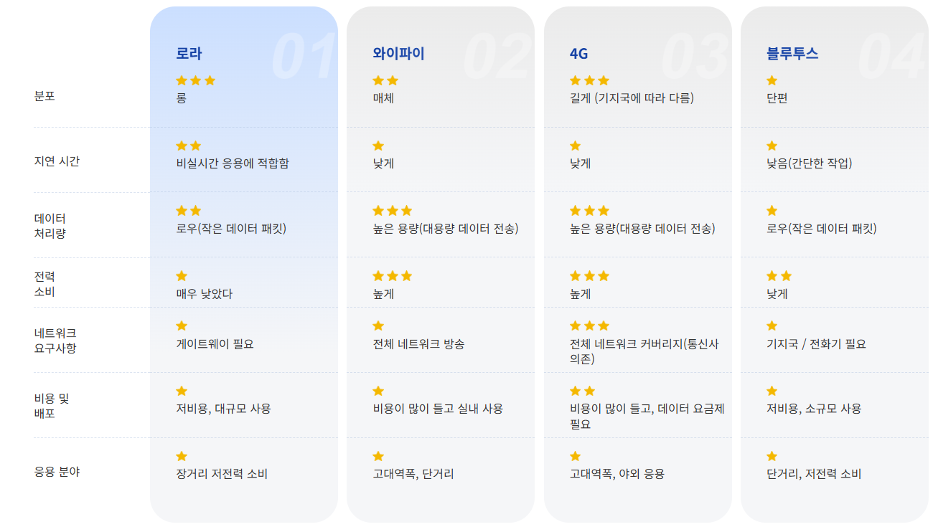Viewport: 933px width, 527px height.
Task: Click the 지연 시간 row label
Action: click(x=57, y=161)
